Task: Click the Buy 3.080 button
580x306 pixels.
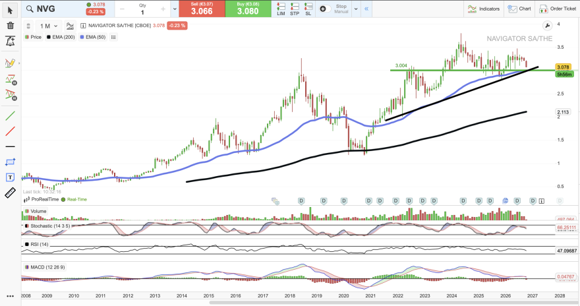Action: [248, 9]
